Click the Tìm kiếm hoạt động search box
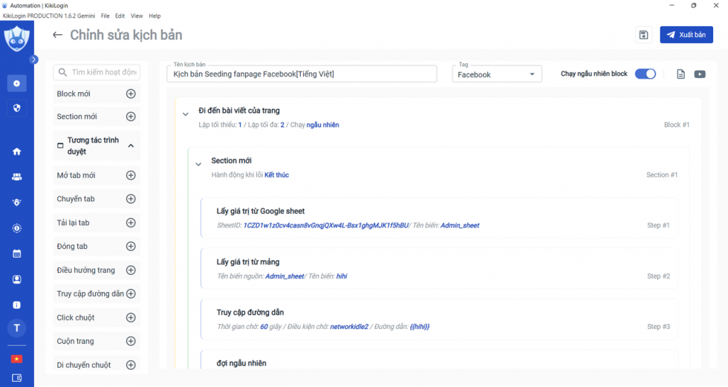 (97, 72)
